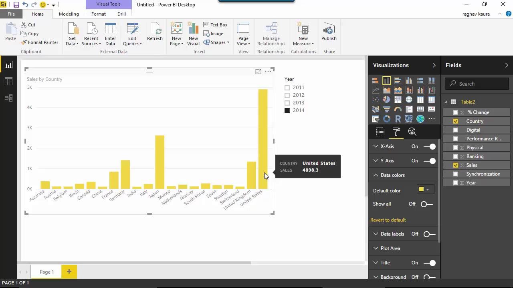Viewport: 513px width, 288px height.
Task: Open the Recent Sources dropdown
Action: point(91,34)
